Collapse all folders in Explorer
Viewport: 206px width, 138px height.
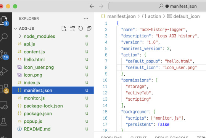(89, 28)
